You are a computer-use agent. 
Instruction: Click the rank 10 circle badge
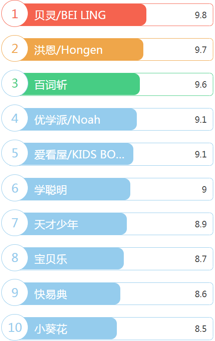[15, 328]
